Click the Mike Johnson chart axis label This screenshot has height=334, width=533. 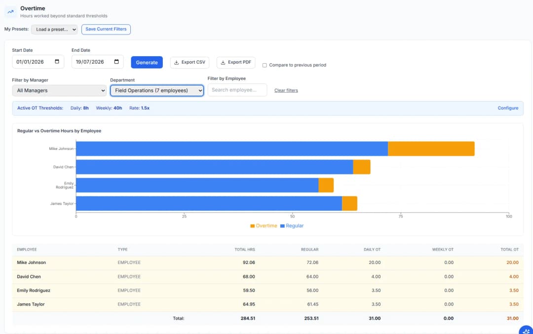pos(61,149)
